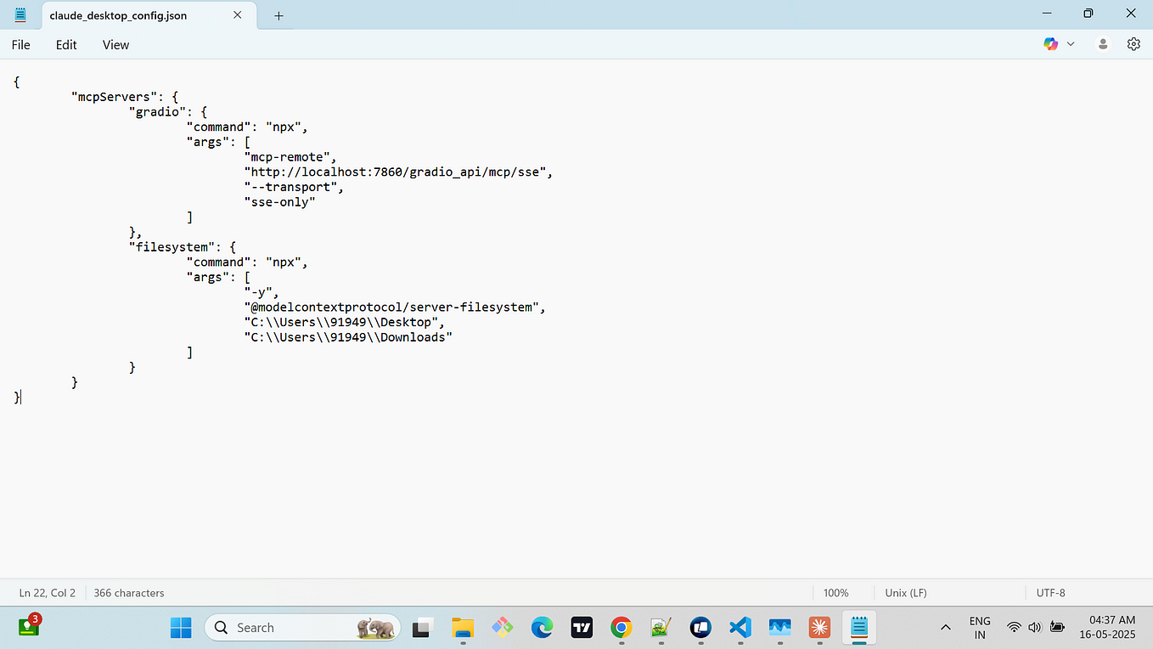Image resolution: width=1153 pixels, height=649 pixels.
Task: Click the localhost:7860 URL line
Action: point(398,172)
